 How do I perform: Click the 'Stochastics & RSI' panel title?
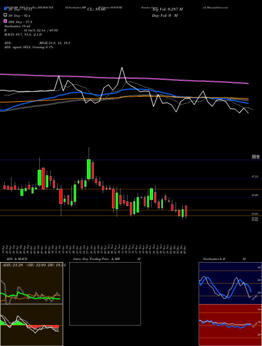[224, 259]
